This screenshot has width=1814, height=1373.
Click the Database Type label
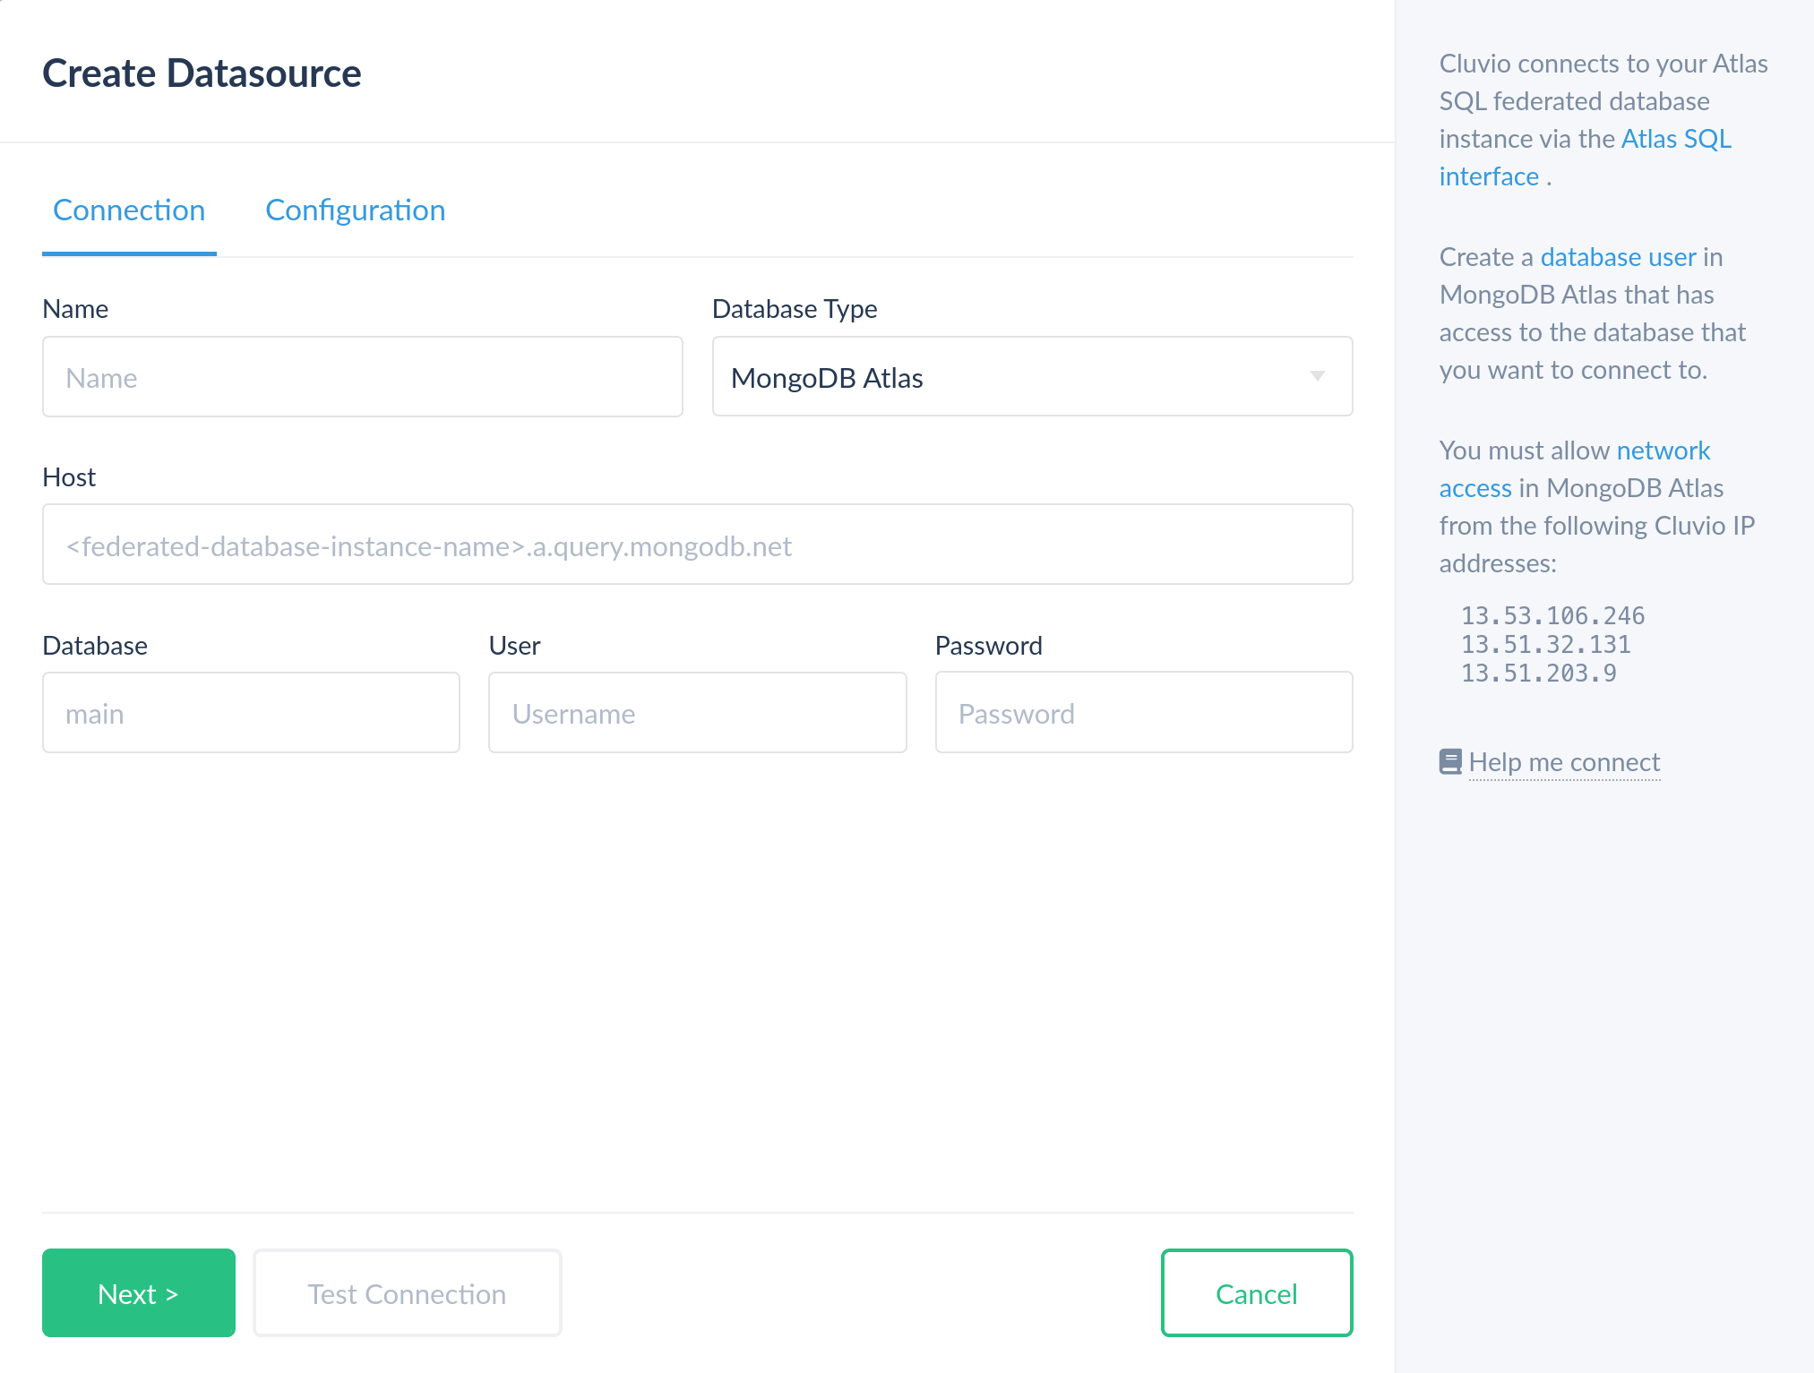795,309
